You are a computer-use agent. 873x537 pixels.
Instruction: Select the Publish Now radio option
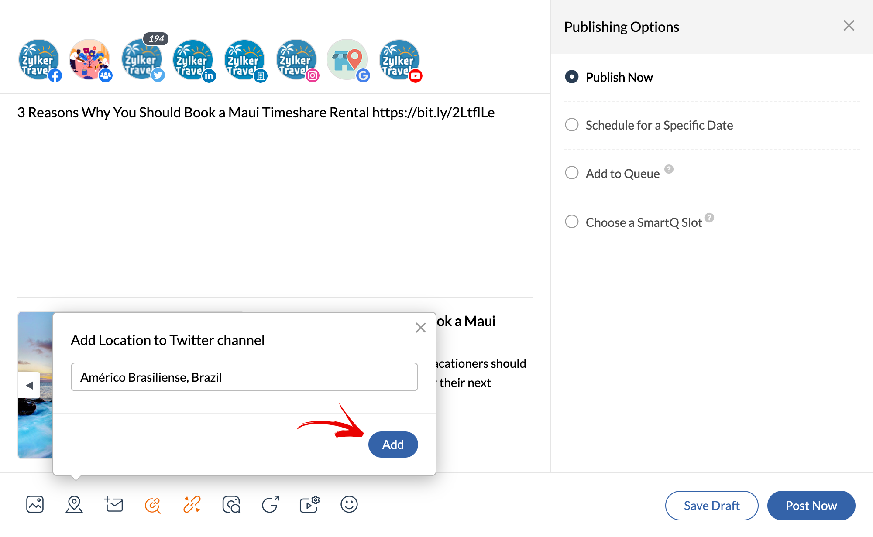pos(572,77)
